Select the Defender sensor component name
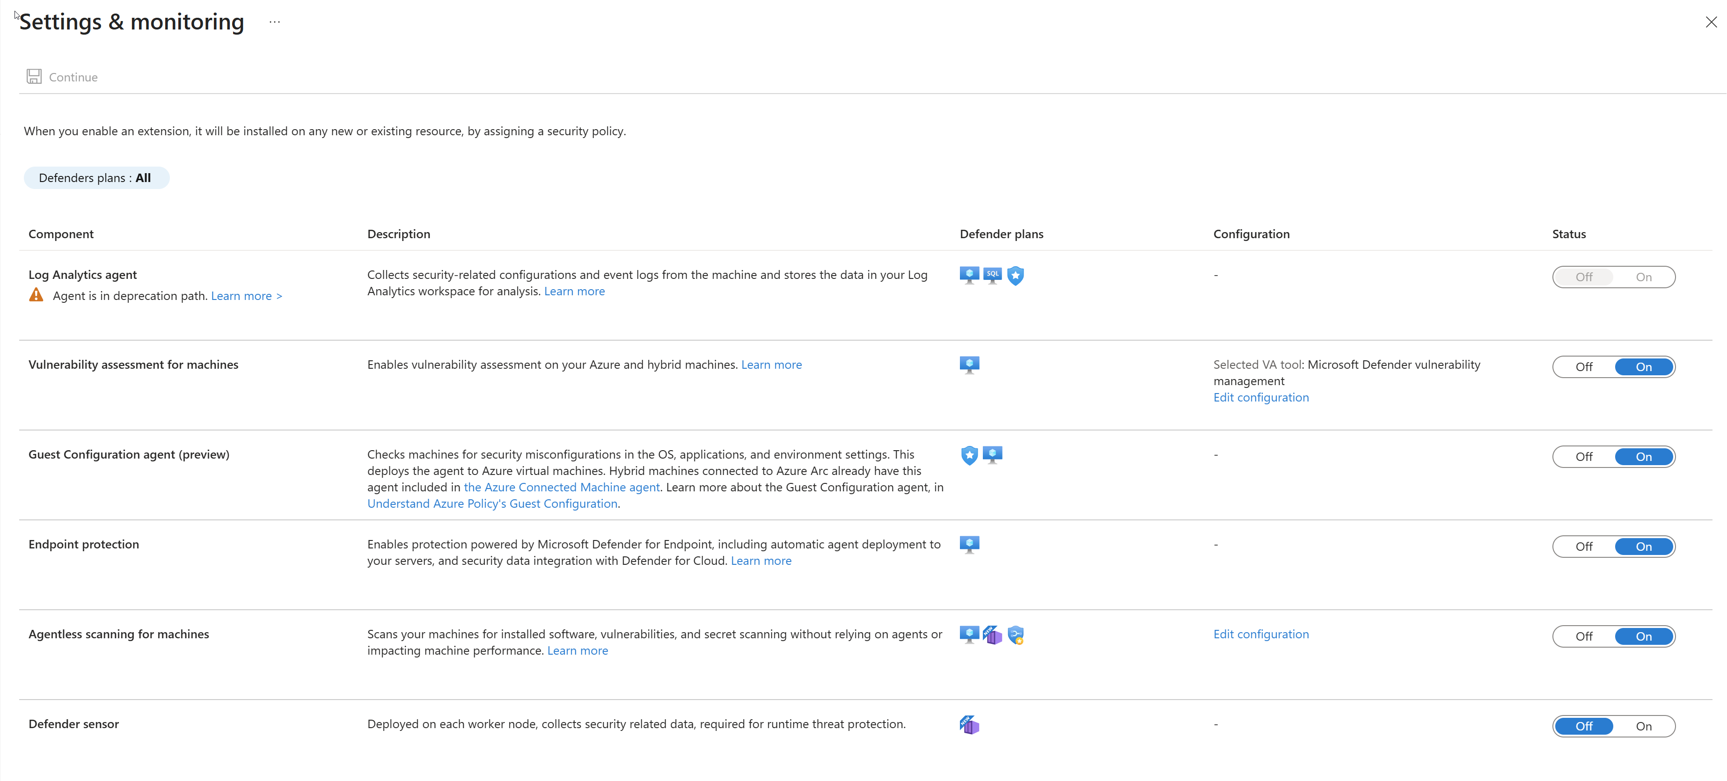 coord(74,724)
